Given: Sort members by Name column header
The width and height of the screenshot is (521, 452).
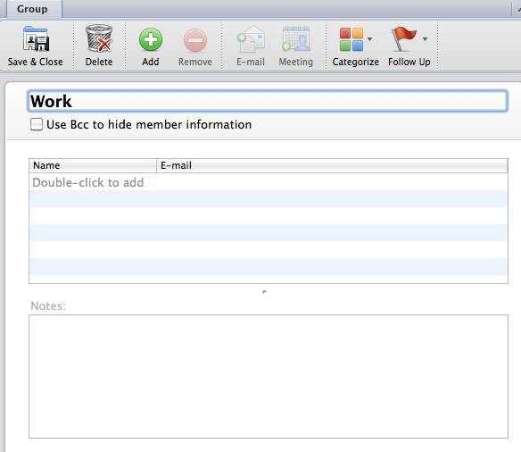Looking at the screenshot, I should [93, 165].
